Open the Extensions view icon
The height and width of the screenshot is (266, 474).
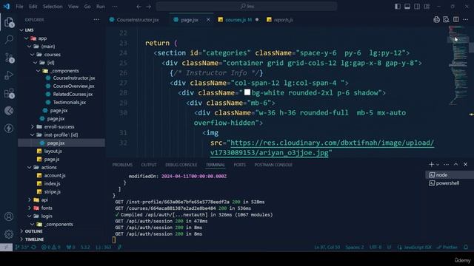pos(9,93)
